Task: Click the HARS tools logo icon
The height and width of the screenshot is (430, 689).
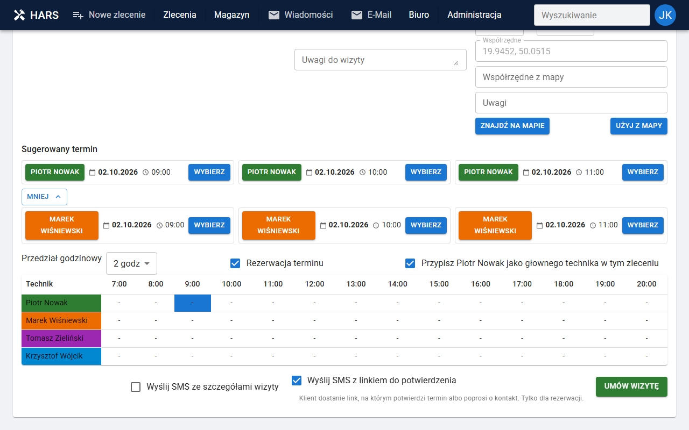Action: tap(19, 15)
